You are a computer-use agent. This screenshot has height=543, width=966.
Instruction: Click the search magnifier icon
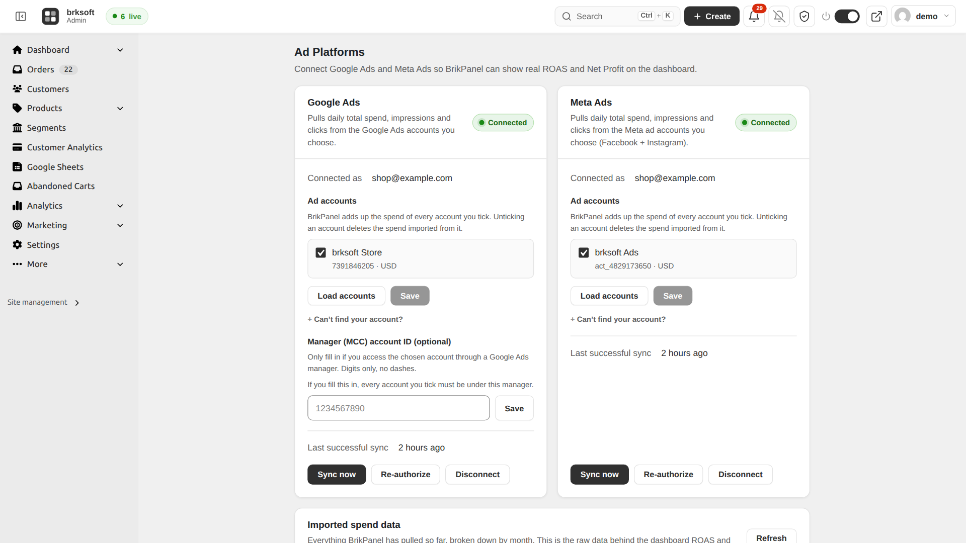coord(567,17)
